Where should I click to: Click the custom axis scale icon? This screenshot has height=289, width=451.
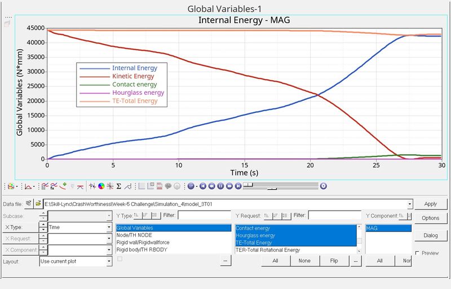click(128, 186)
